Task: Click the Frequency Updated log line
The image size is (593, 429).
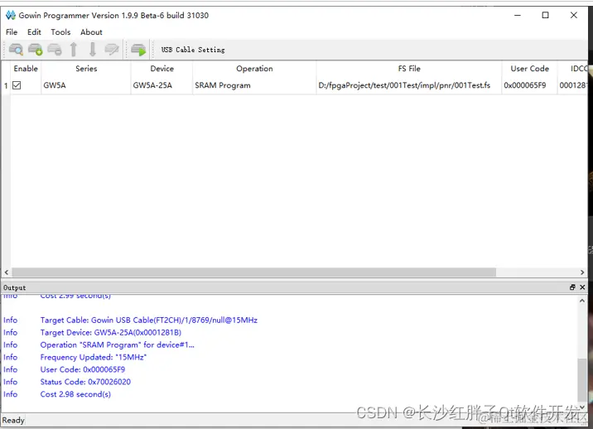Action: 93,357
